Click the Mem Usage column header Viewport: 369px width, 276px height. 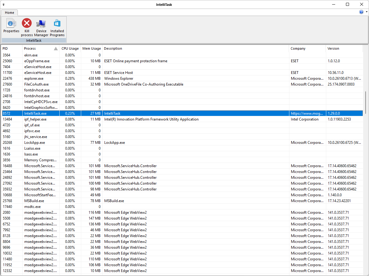coord(91,48)
